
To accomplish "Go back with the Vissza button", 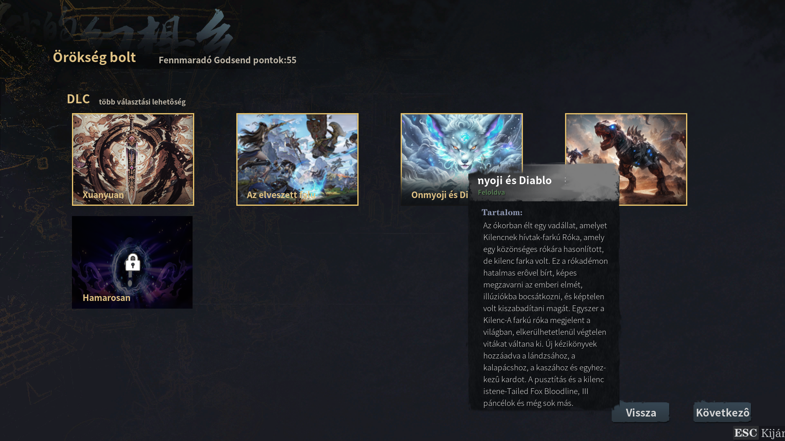I will click(641, 412).
